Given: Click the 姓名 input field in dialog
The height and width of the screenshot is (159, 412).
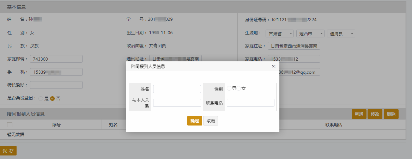Looking at the screenshot, I should tap(177, 89).
